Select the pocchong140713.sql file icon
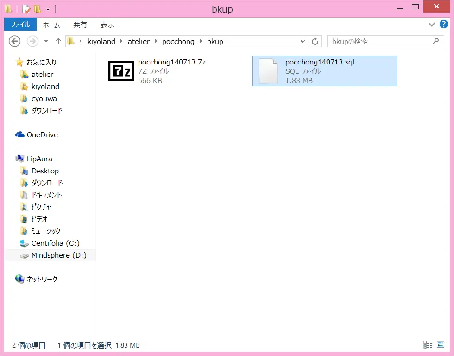Image resolution: width=454 pixels, height=356 pixels. tap(268, 71)
